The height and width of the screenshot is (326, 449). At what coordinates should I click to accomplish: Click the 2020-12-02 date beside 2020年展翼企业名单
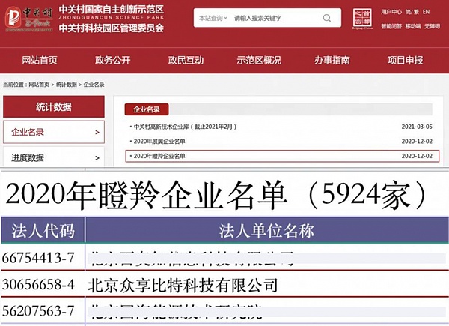(x=417, y=141)
